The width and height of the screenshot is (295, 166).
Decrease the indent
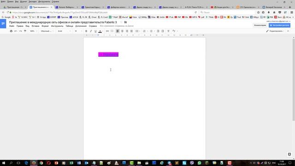(158, 31)
